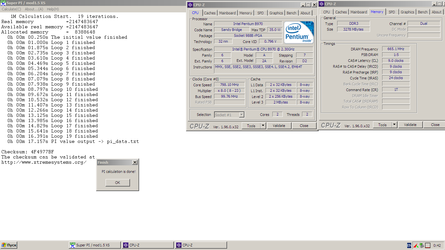Maximize the CPU-Z window showing CPU tab
Image resolution: width=445 pixels, height=250 pixels.
click(309, 5)
